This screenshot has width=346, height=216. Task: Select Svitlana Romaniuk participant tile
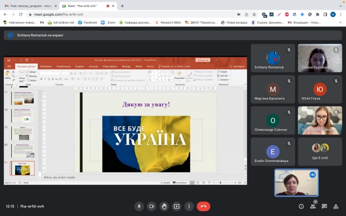coord(272,58)
